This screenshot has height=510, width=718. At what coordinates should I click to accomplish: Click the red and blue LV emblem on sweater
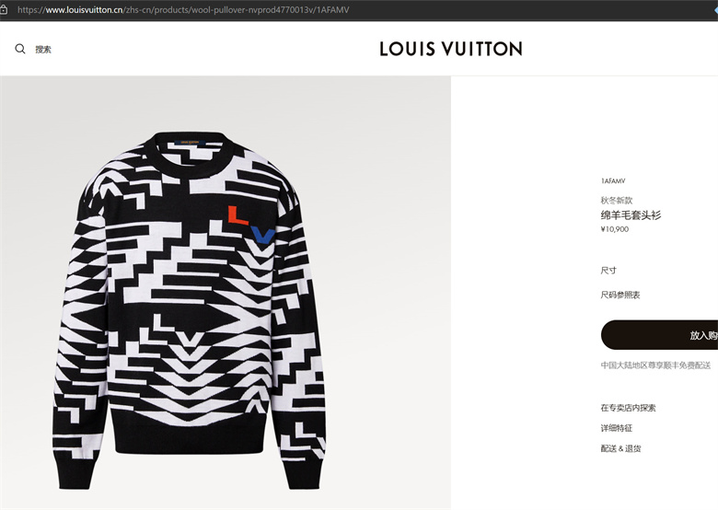click(x=251, y=225)
